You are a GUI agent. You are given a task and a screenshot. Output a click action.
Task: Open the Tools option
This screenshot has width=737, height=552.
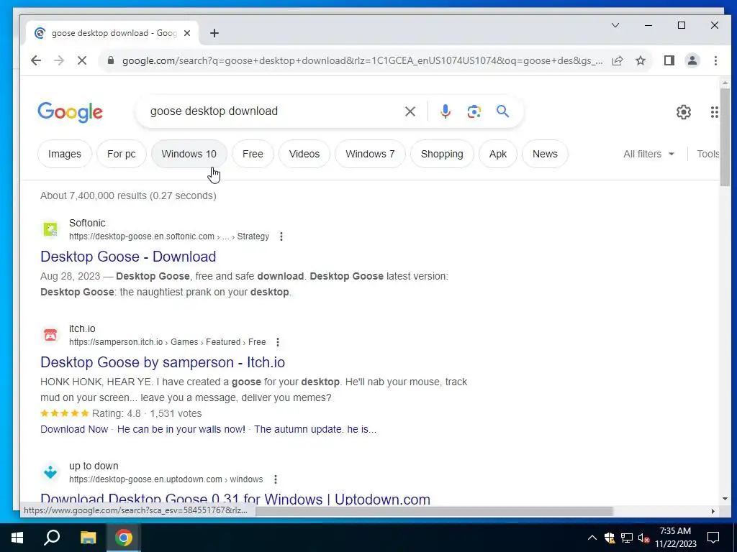[x=708, y=154]
